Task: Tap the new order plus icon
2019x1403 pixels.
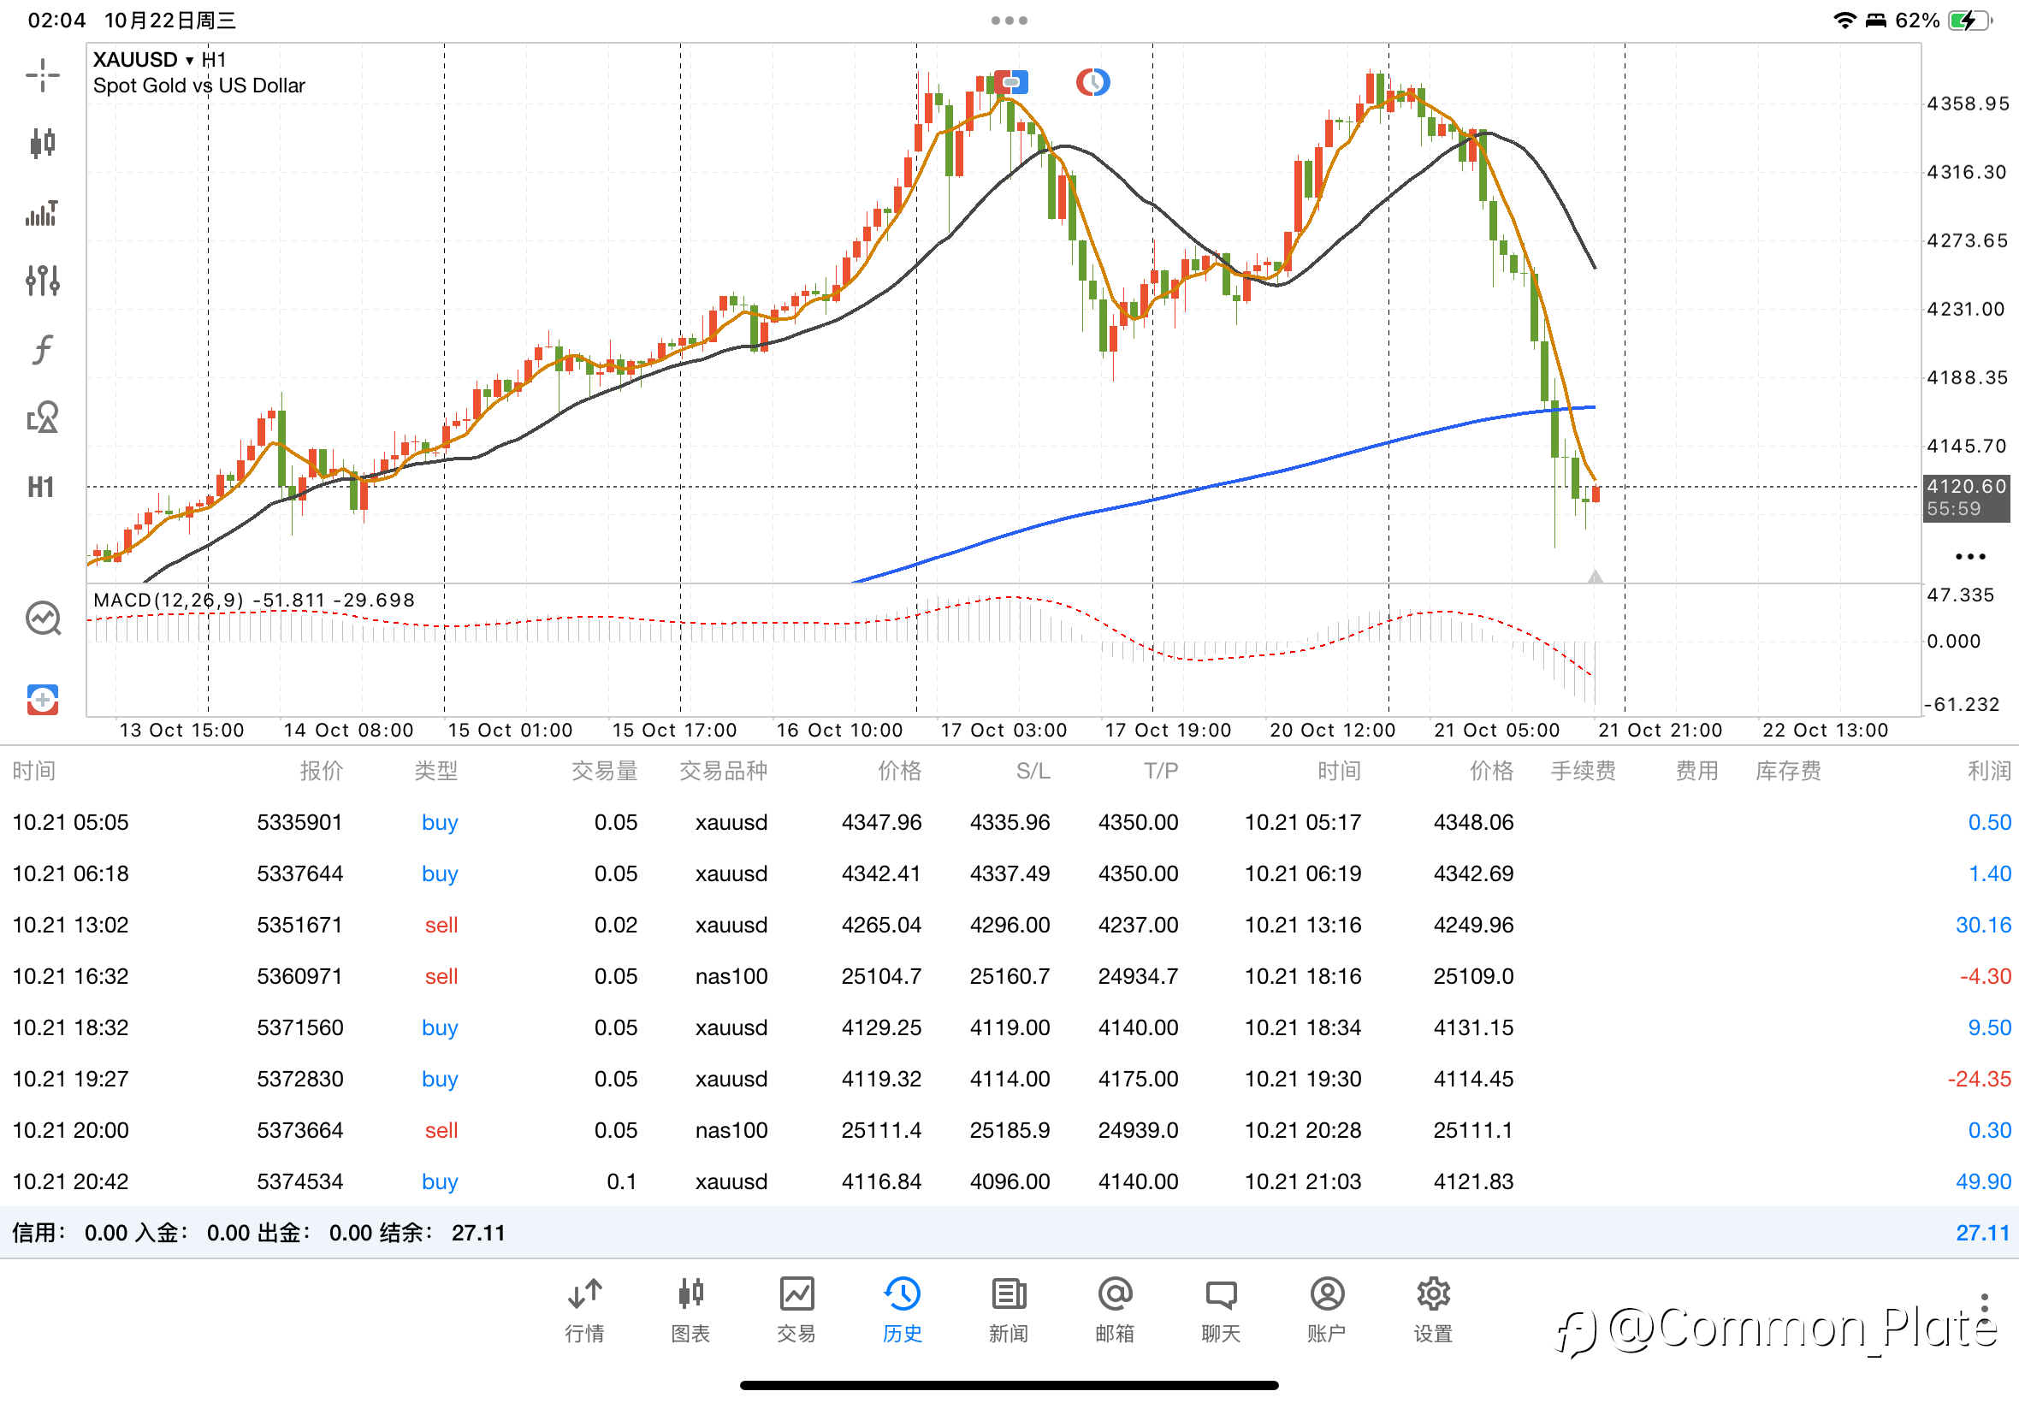Action: click(42, 700)
